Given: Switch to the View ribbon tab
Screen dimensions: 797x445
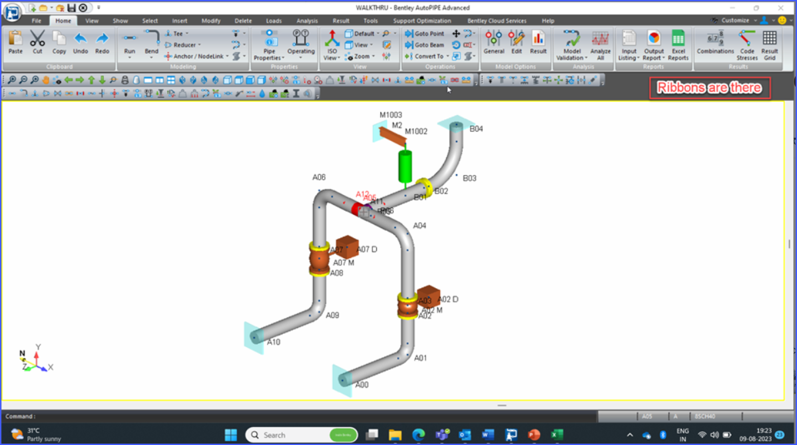Looking at the screenshot, I should tap(91, 21).
